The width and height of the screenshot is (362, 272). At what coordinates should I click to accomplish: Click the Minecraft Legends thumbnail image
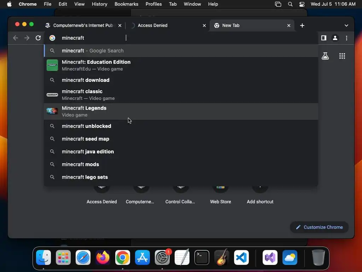coord(52,111)
